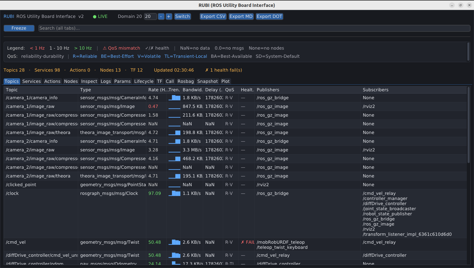Screen dimensions: 474x268
Task: Open the Rosbag tab
Action: pyautogui.click(x=186, y=81)
